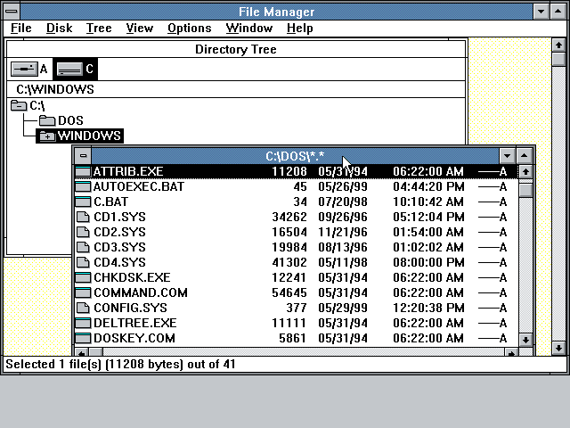Expand the WINDOWS folder plus icon
Image resolution: width=570 pixels, height=428 pixels.
click(x=47, y=136)
